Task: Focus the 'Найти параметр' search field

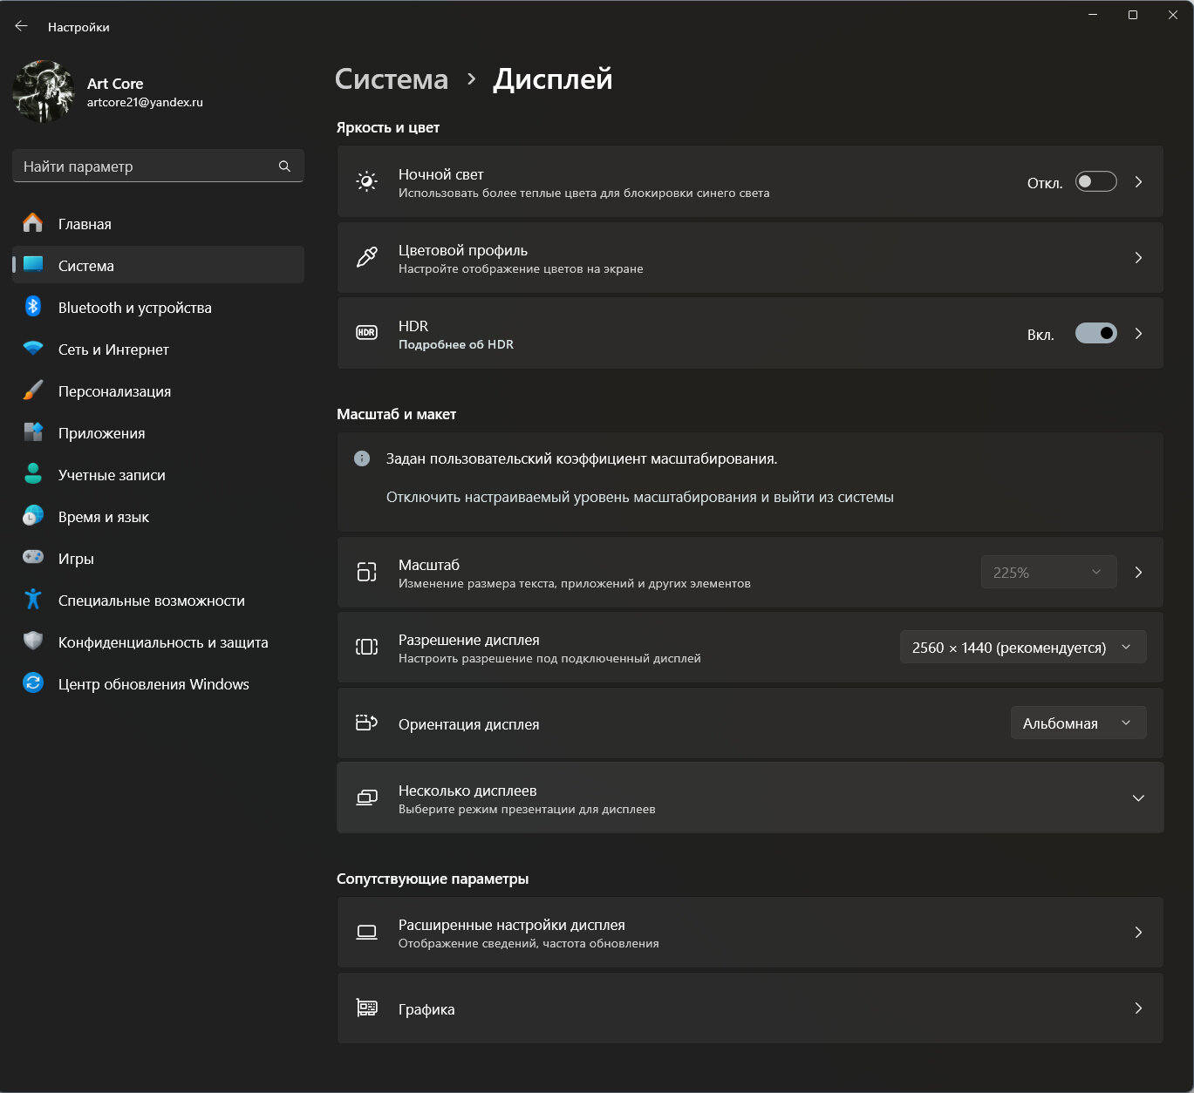Action: click(158, 166)
